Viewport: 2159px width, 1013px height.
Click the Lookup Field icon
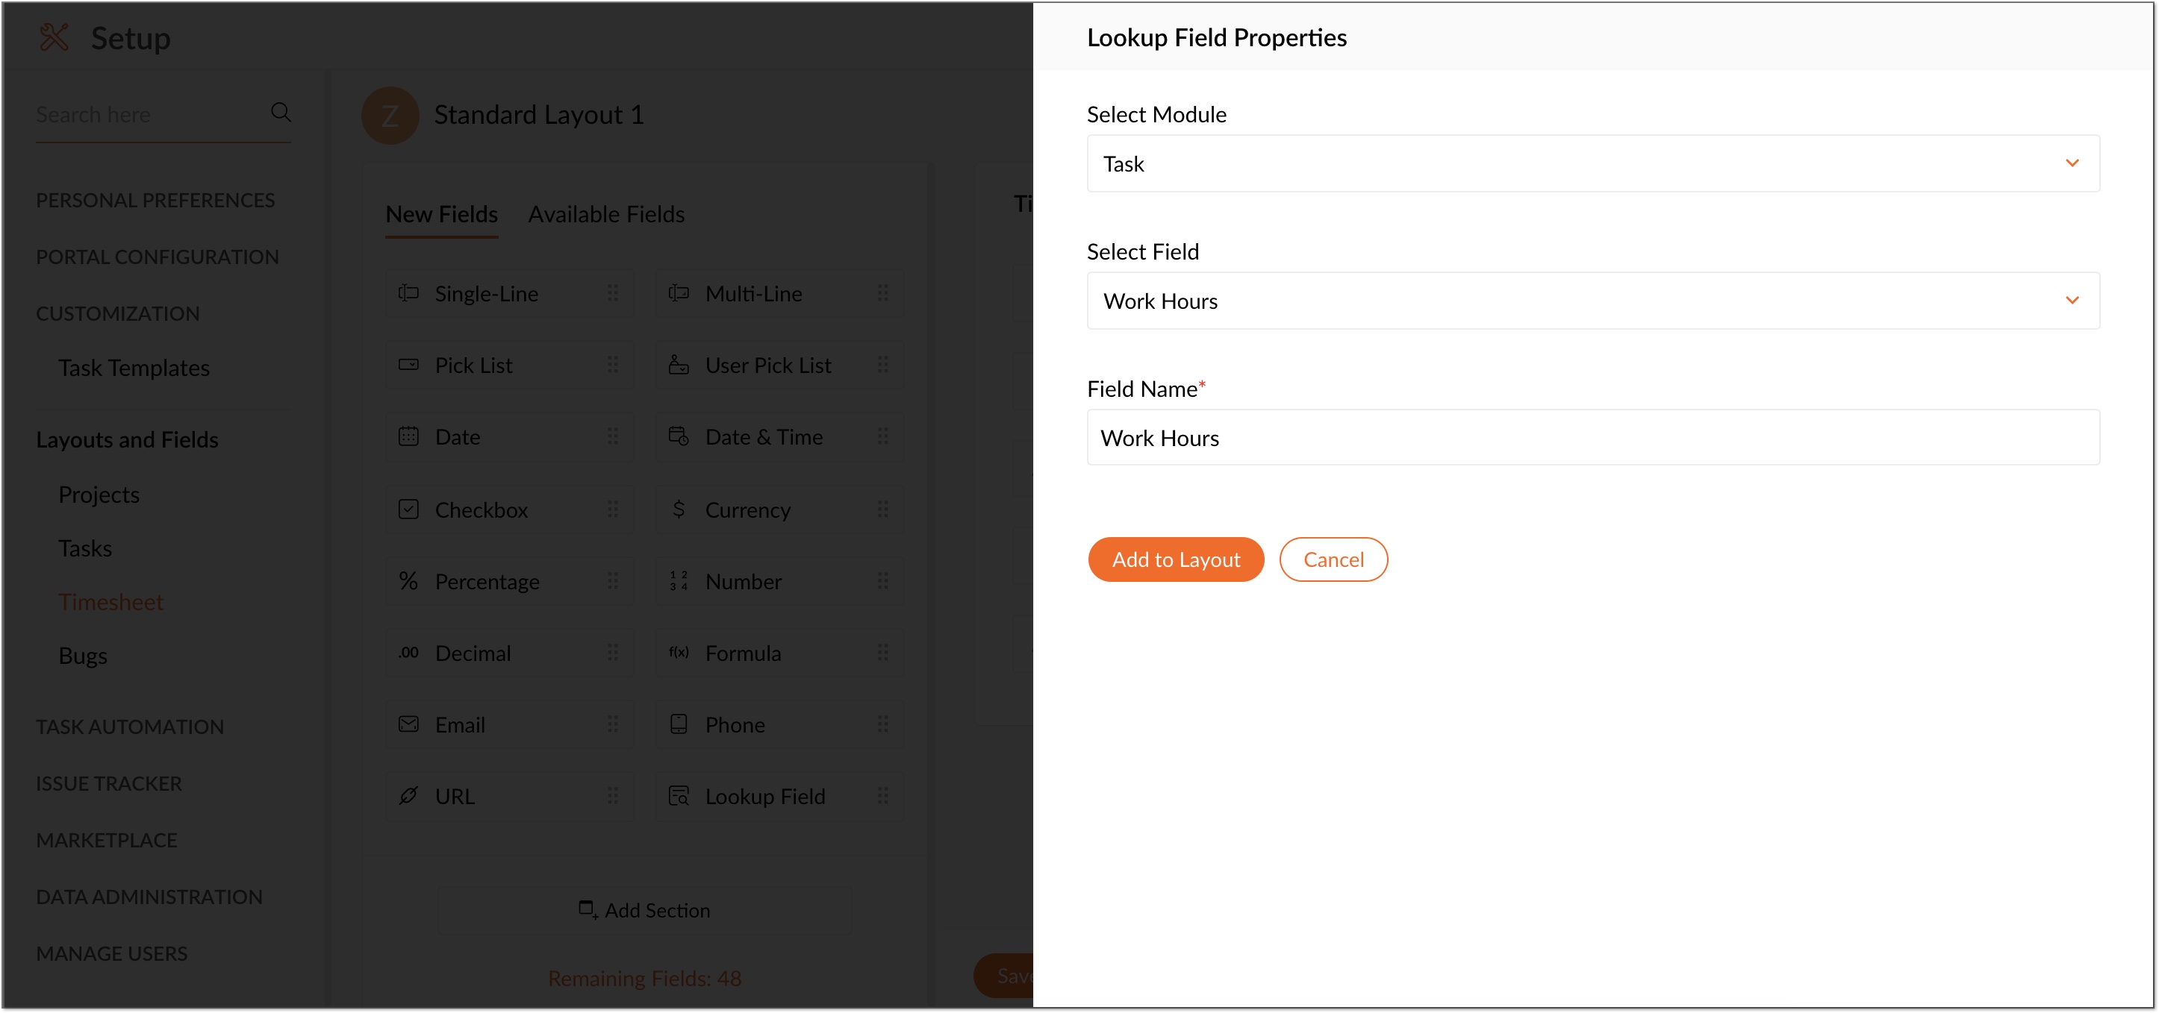pyautogui.click(x=678, y=795)
